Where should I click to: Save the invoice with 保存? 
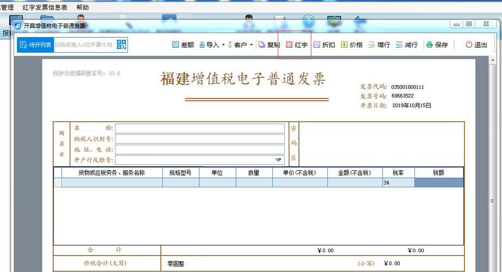pyautogui.click(x=437, y=45)
